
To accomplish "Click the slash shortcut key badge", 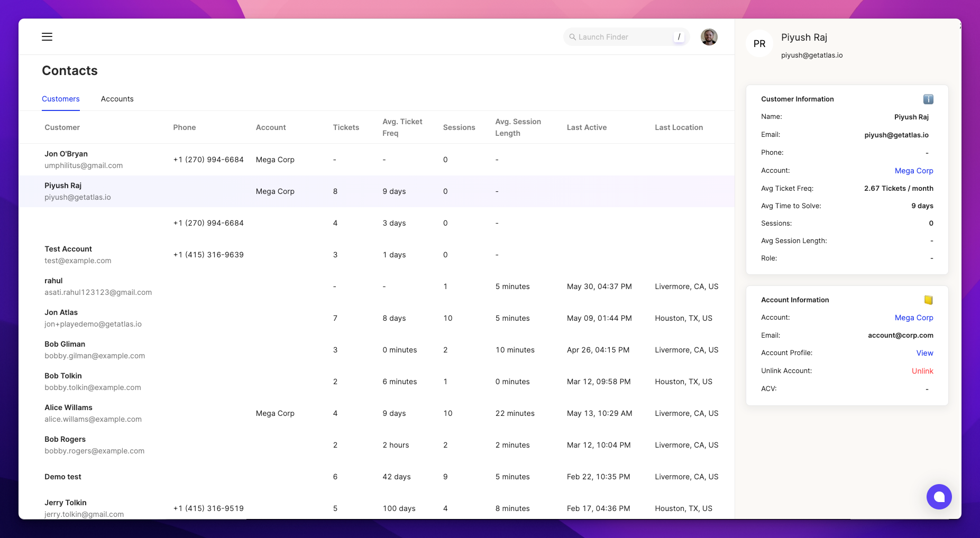I will tap(679, 37).
